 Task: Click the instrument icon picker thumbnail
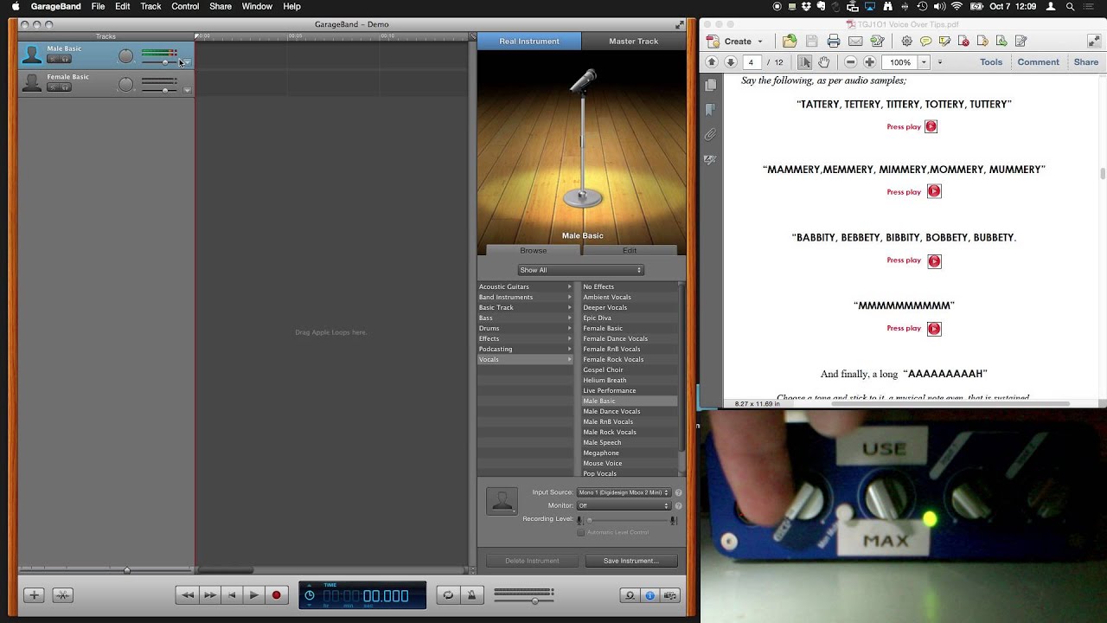[x=502, y=501]
